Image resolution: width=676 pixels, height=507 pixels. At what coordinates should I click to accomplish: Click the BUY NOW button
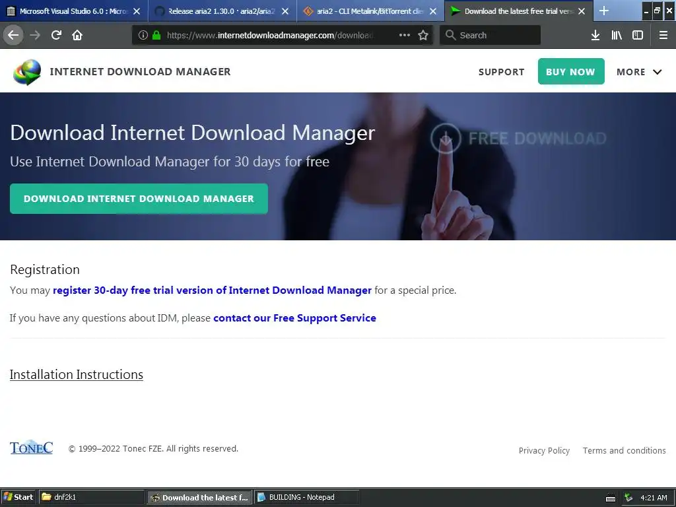click(571, 71)
